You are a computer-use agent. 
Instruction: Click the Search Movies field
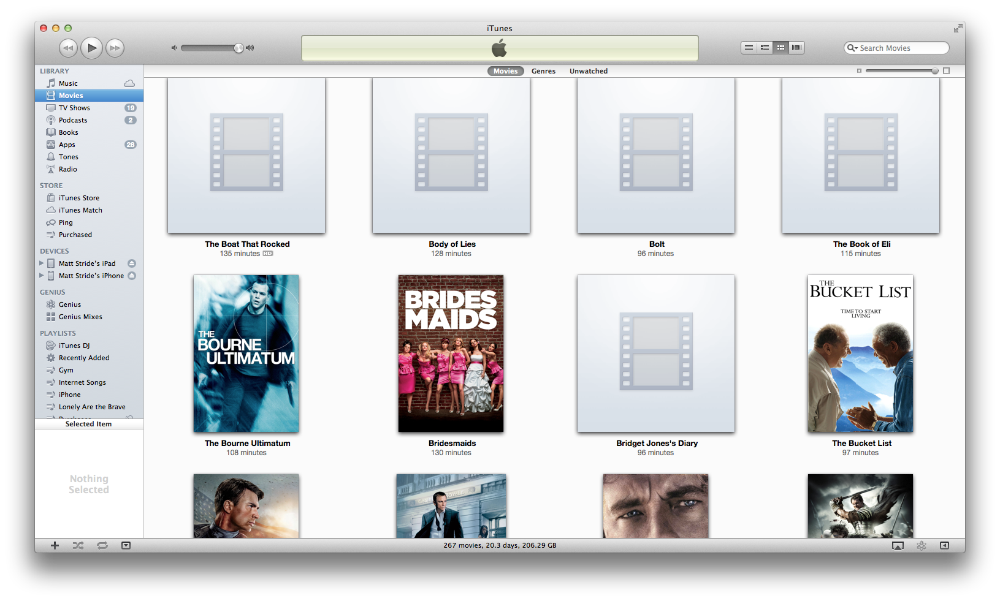coord(896,48)
